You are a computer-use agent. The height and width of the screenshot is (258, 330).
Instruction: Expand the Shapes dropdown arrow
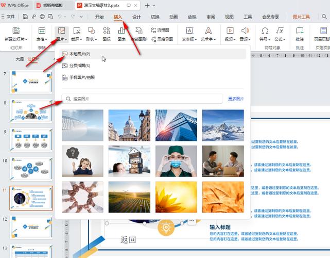[96, 39]
